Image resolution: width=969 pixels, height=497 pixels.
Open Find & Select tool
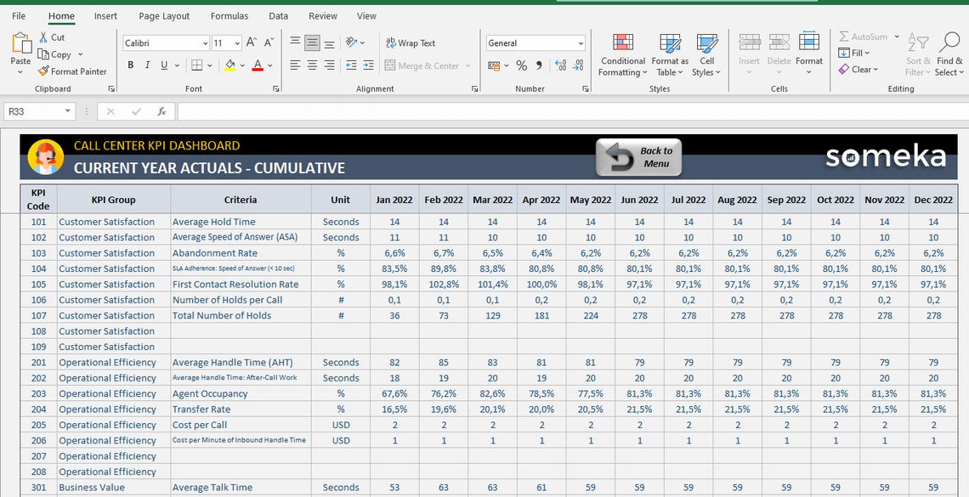(x=949, y=54)
